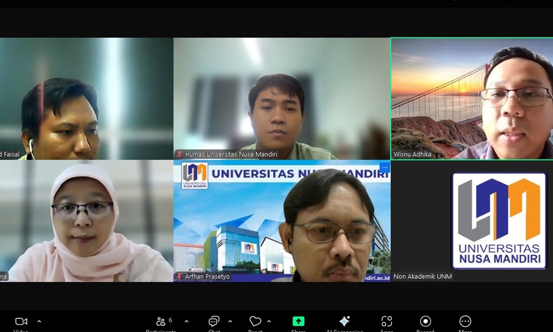Start recording with the Record icon
This screenshot has height=332, width=553.
point(425,321)
